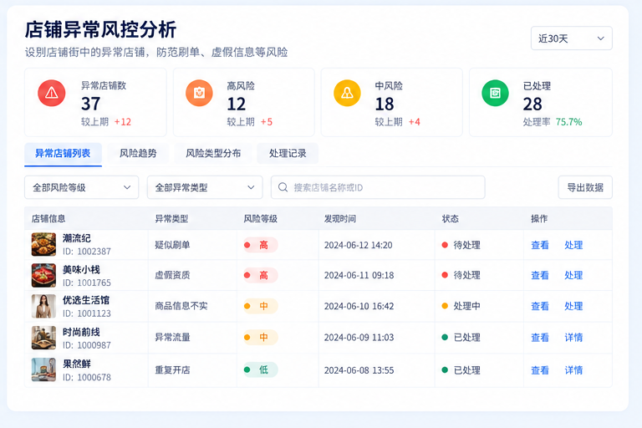
Task: Click the 2024-06-08 13:55 time cell
Action: (x=359, y=370)
